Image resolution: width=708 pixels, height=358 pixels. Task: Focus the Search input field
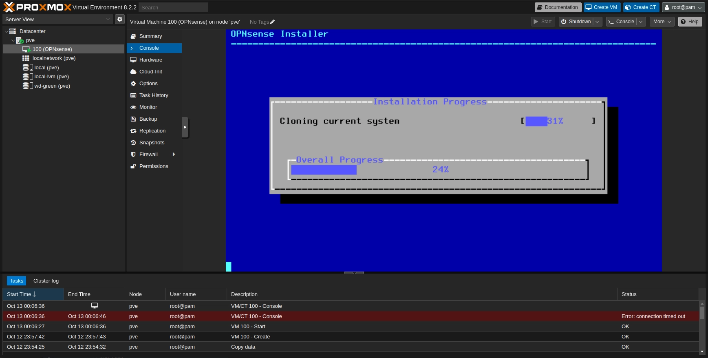coord(173,7)
